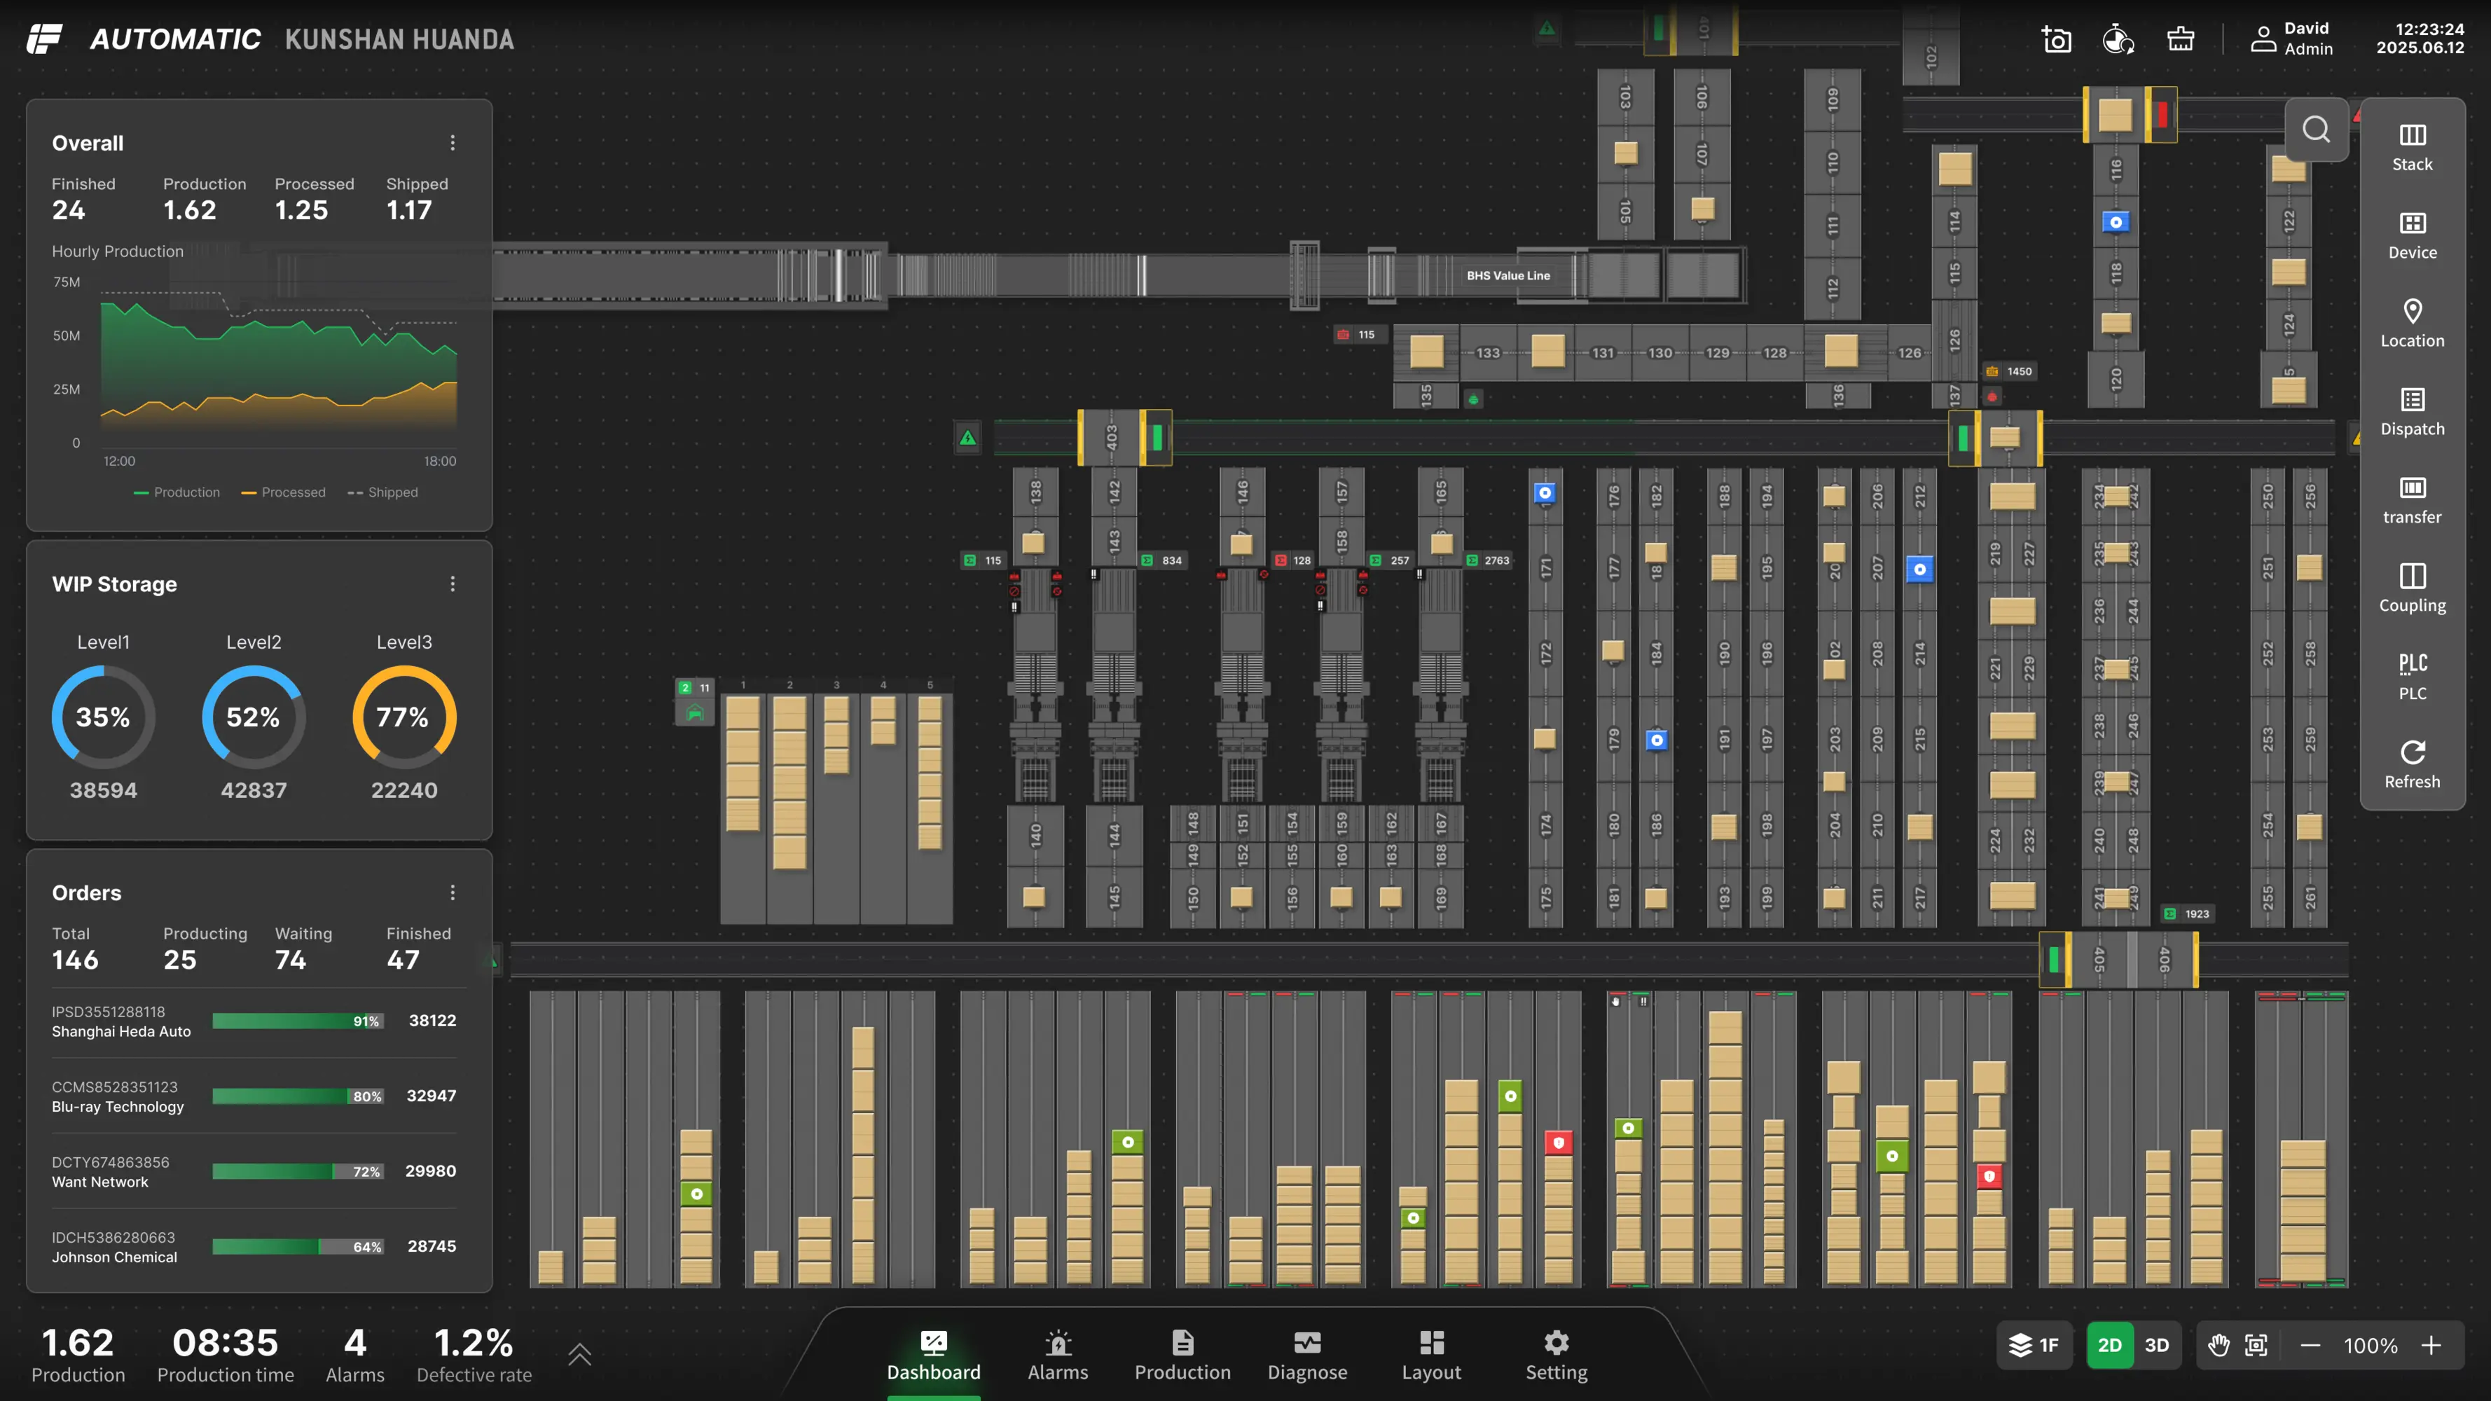Click the cleaning brush icon in header

pos(2181,40)
